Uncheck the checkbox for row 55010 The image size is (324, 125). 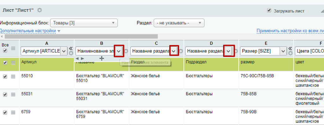point(5,77)
